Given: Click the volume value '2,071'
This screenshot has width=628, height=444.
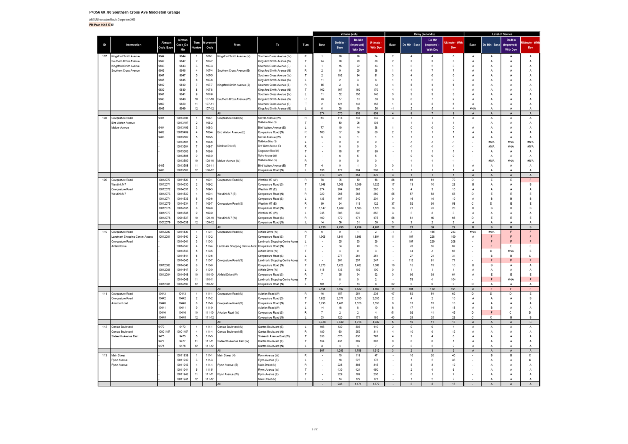Looking at the screenshot, I should click(x=340, y=298).
